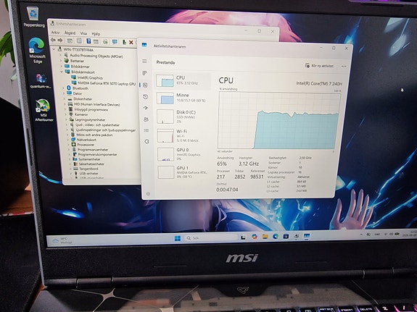Open the Details page in Task Manager
This screenshot has height=312, width=417.
(x=146, y=130)
